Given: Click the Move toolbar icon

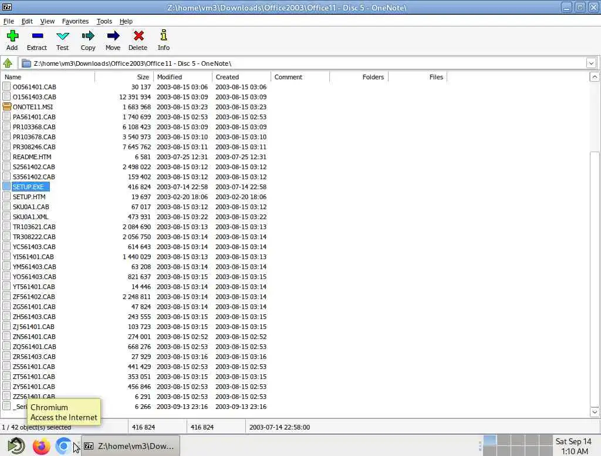Looking at the screenshot, I should [113, 36].
